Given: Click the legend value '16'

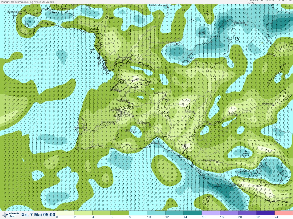Looking at the screenshot, I should point(203,217).
